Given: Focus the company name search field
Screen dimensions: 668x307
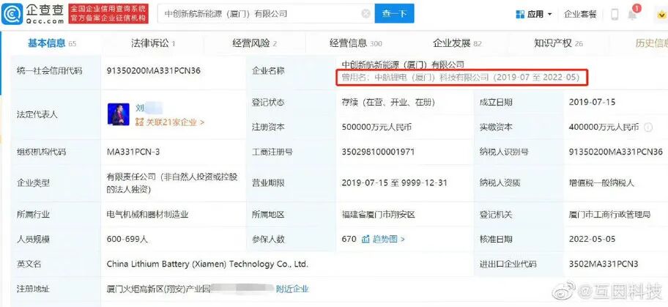Looking at the screenshot, I should [267, 14].
